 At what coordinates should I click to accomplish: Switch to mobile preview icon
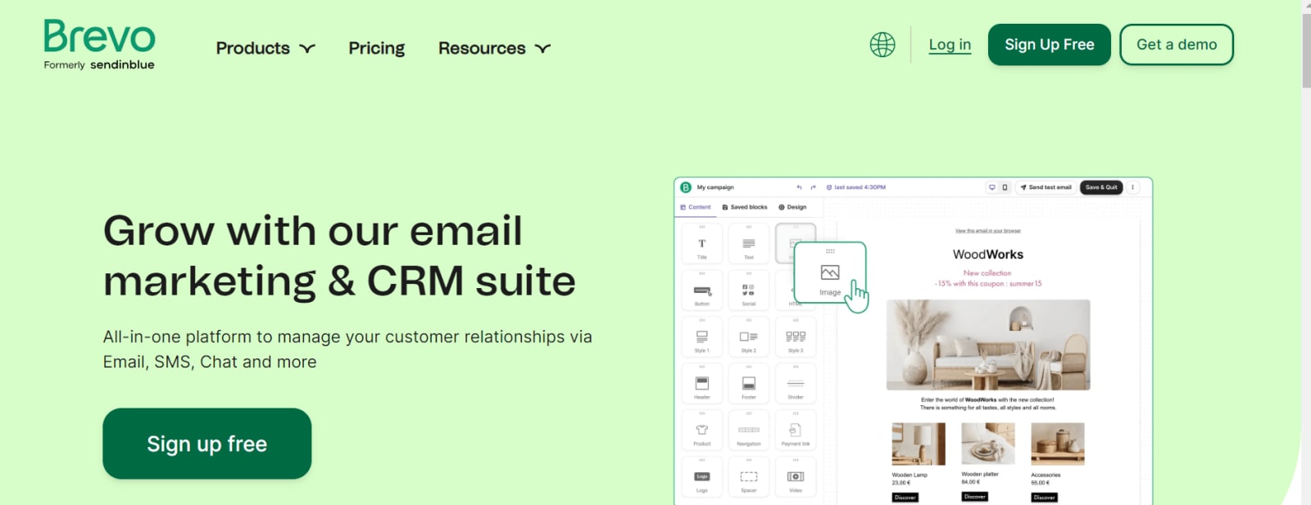click(x=1005, y=187)
